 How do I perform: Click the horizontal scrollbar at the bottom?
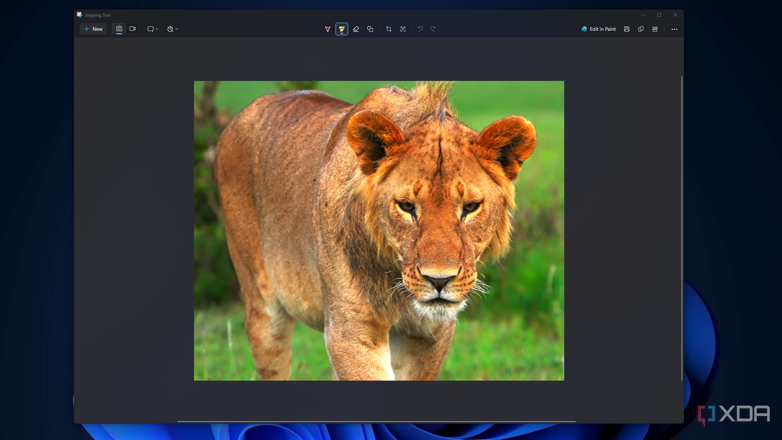click(x=376, y=421)
